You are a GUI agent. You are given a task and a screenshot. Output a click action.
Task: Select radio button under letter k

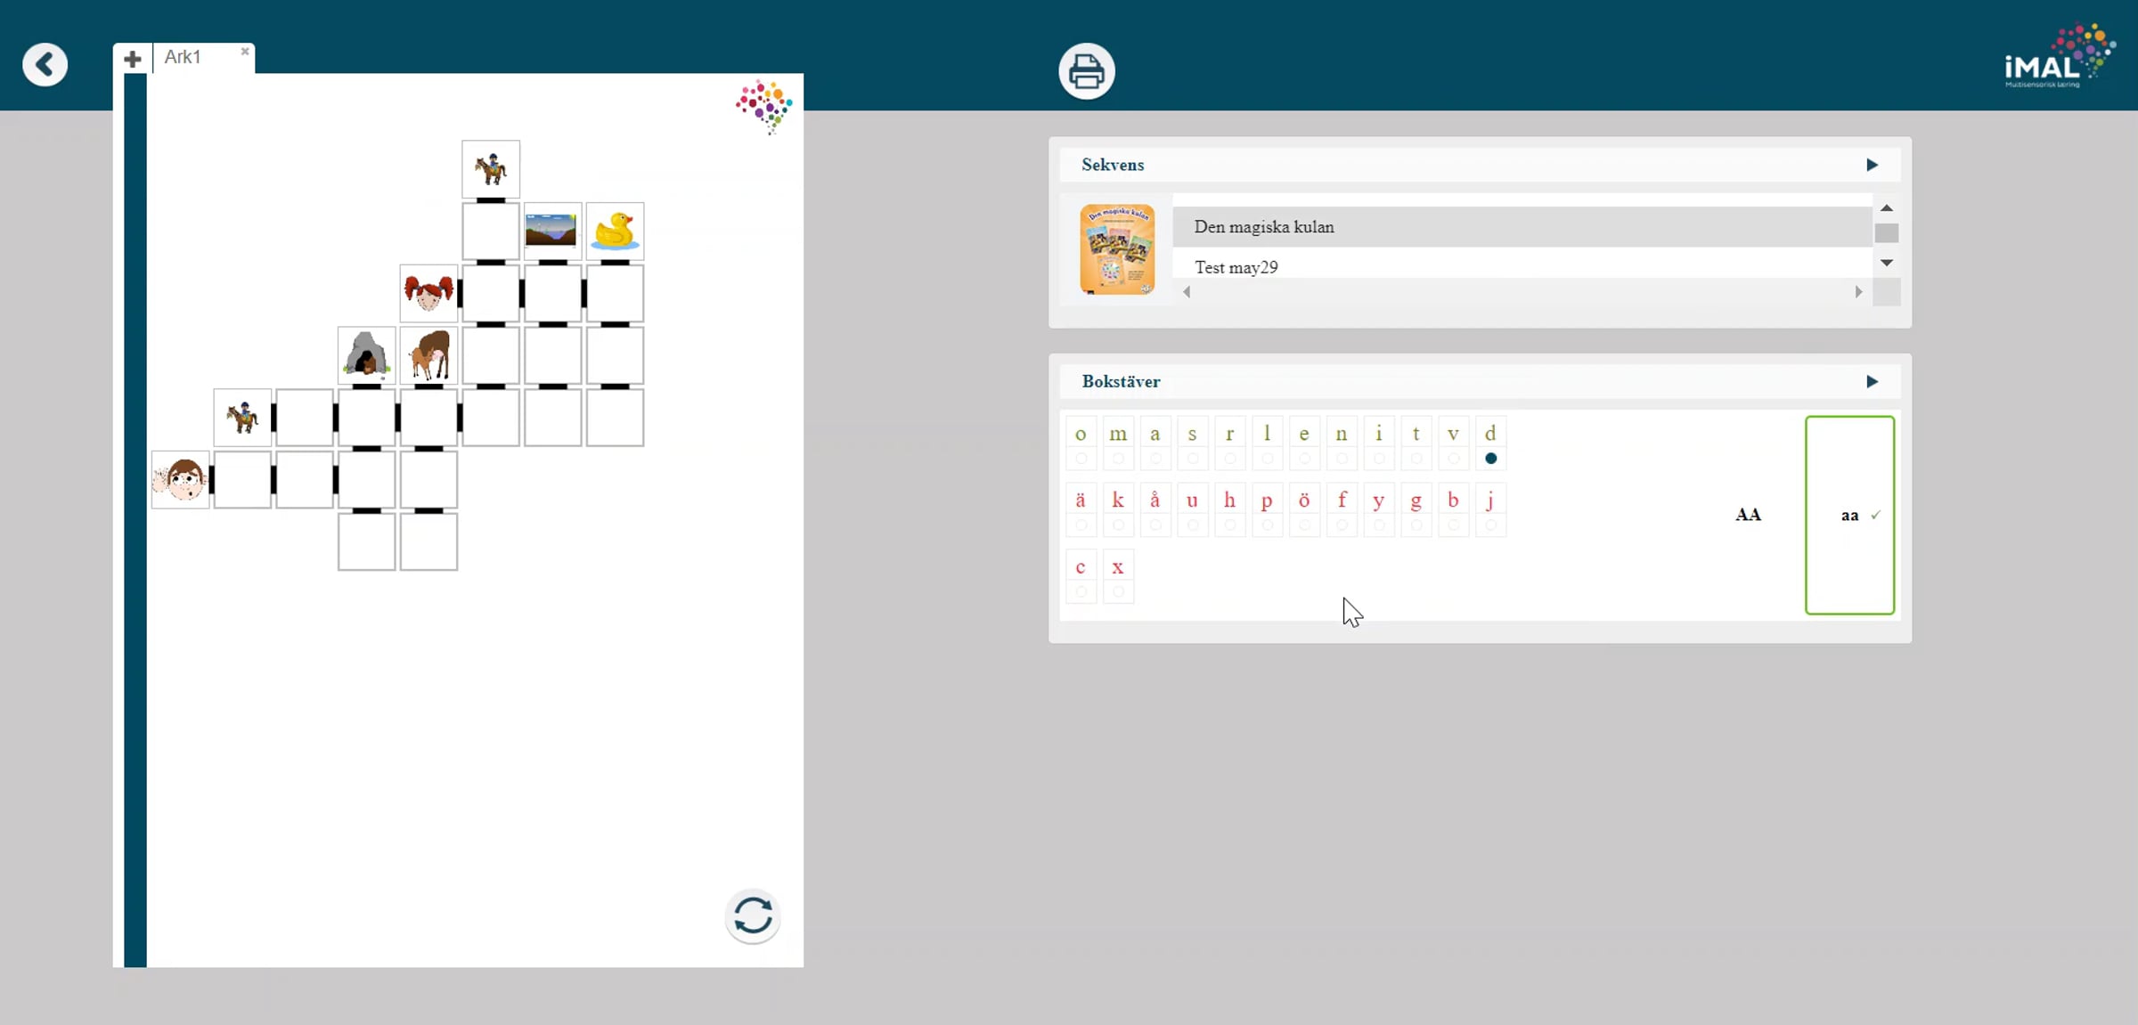pos(1118,525)
